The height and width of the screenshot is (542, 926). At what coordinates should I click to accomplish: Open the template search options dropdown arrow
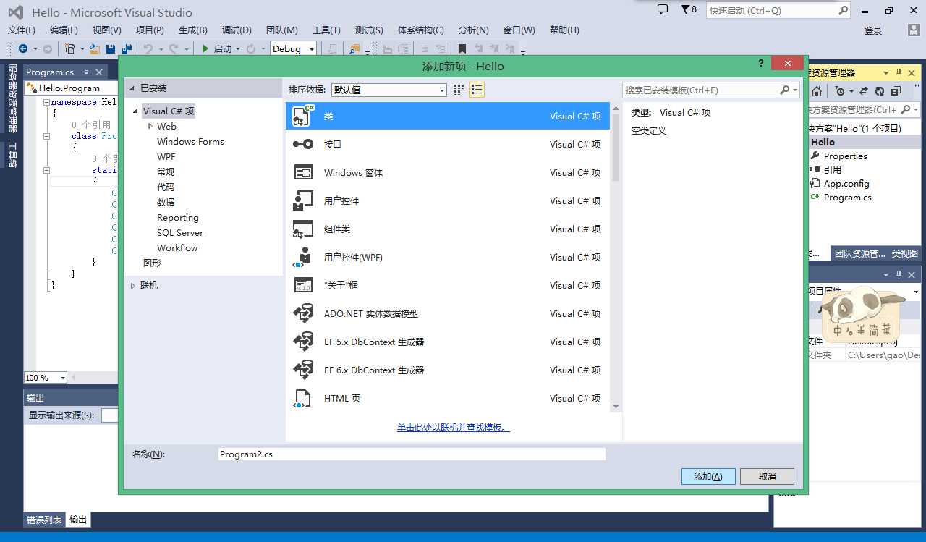[795, 90]
